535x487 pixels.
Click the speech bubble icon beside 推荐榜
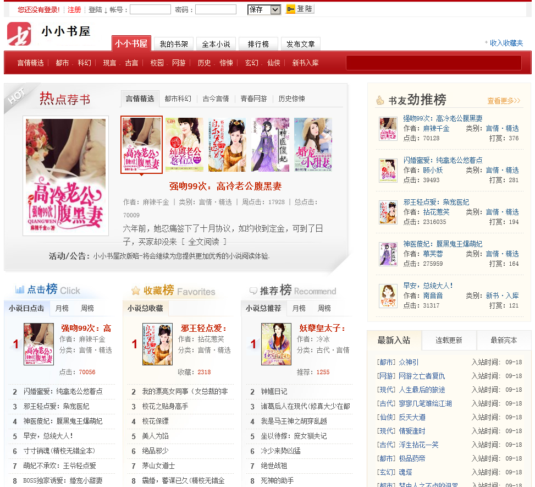tap(253, 291)
